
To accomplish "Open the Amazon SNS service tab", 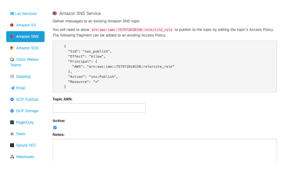I will pyautogui.click(x=25, y=37).
